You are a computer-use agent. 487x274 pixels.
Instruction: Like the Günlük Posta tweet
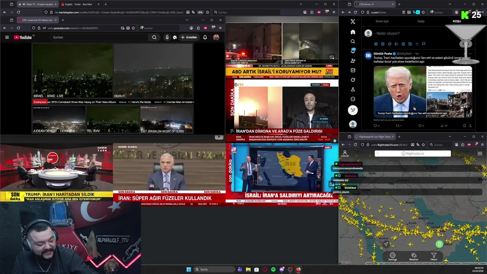(x=421, y=126)
